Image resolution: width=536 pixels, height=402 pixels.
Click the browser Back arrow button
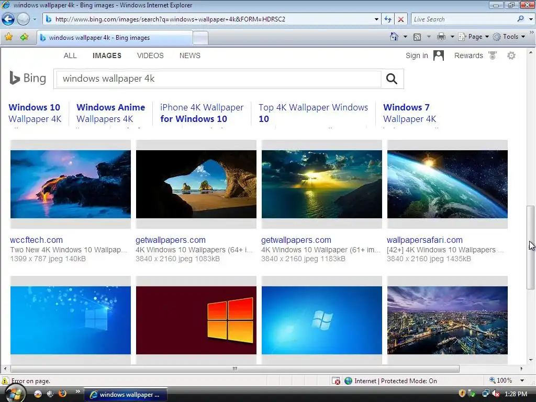click(8, 19)
